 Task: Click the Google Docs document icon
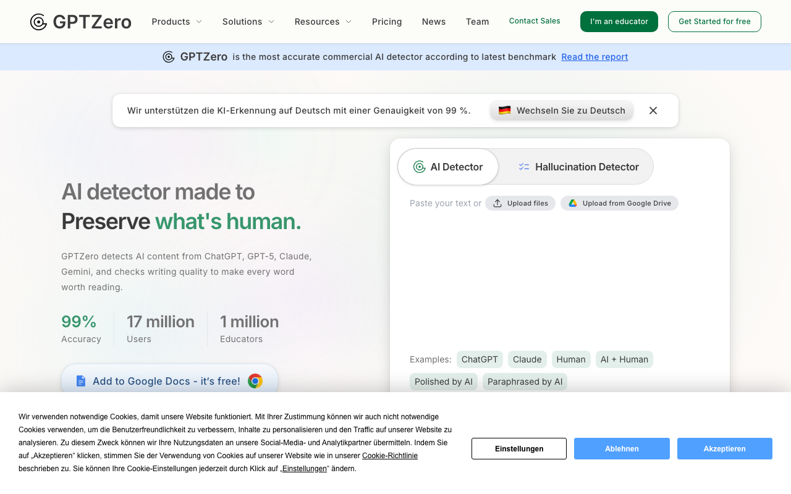[81, 381]
